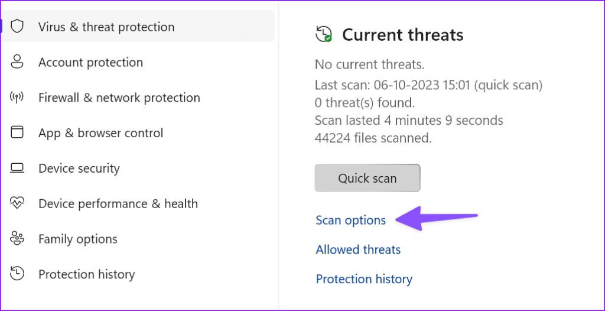
Task: Go to Firewall & network protection
Action: click(119, 98)
